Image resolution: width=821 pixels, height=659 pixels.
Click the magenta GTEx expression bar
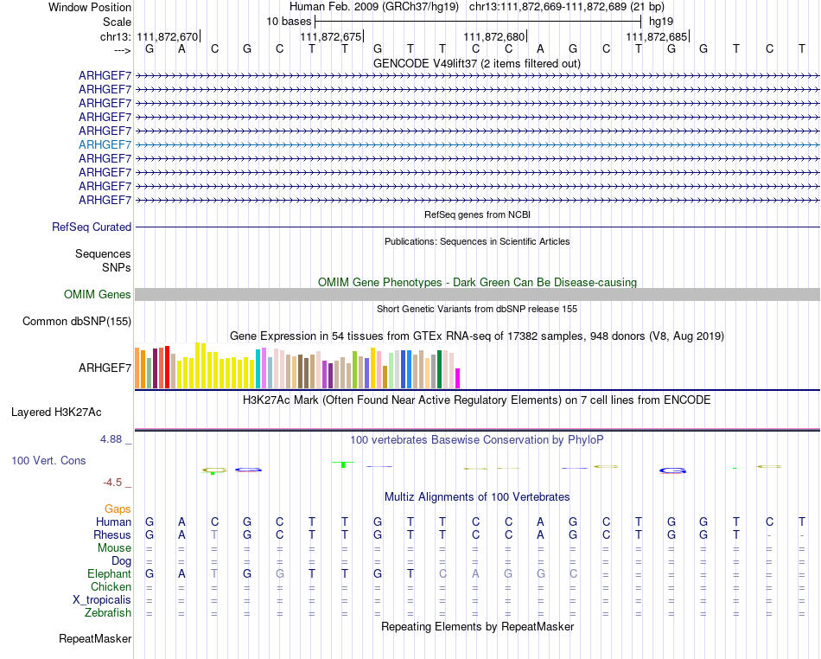click(x=457, y=378)
